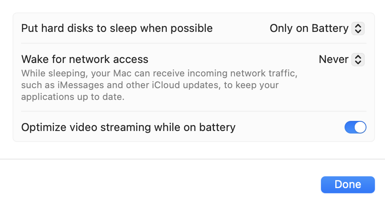Image resolution: width=385 pixels, height=199 pixels.
Task: Click the blue track of the streaming toggle
Action: click(x=350, y=127)
